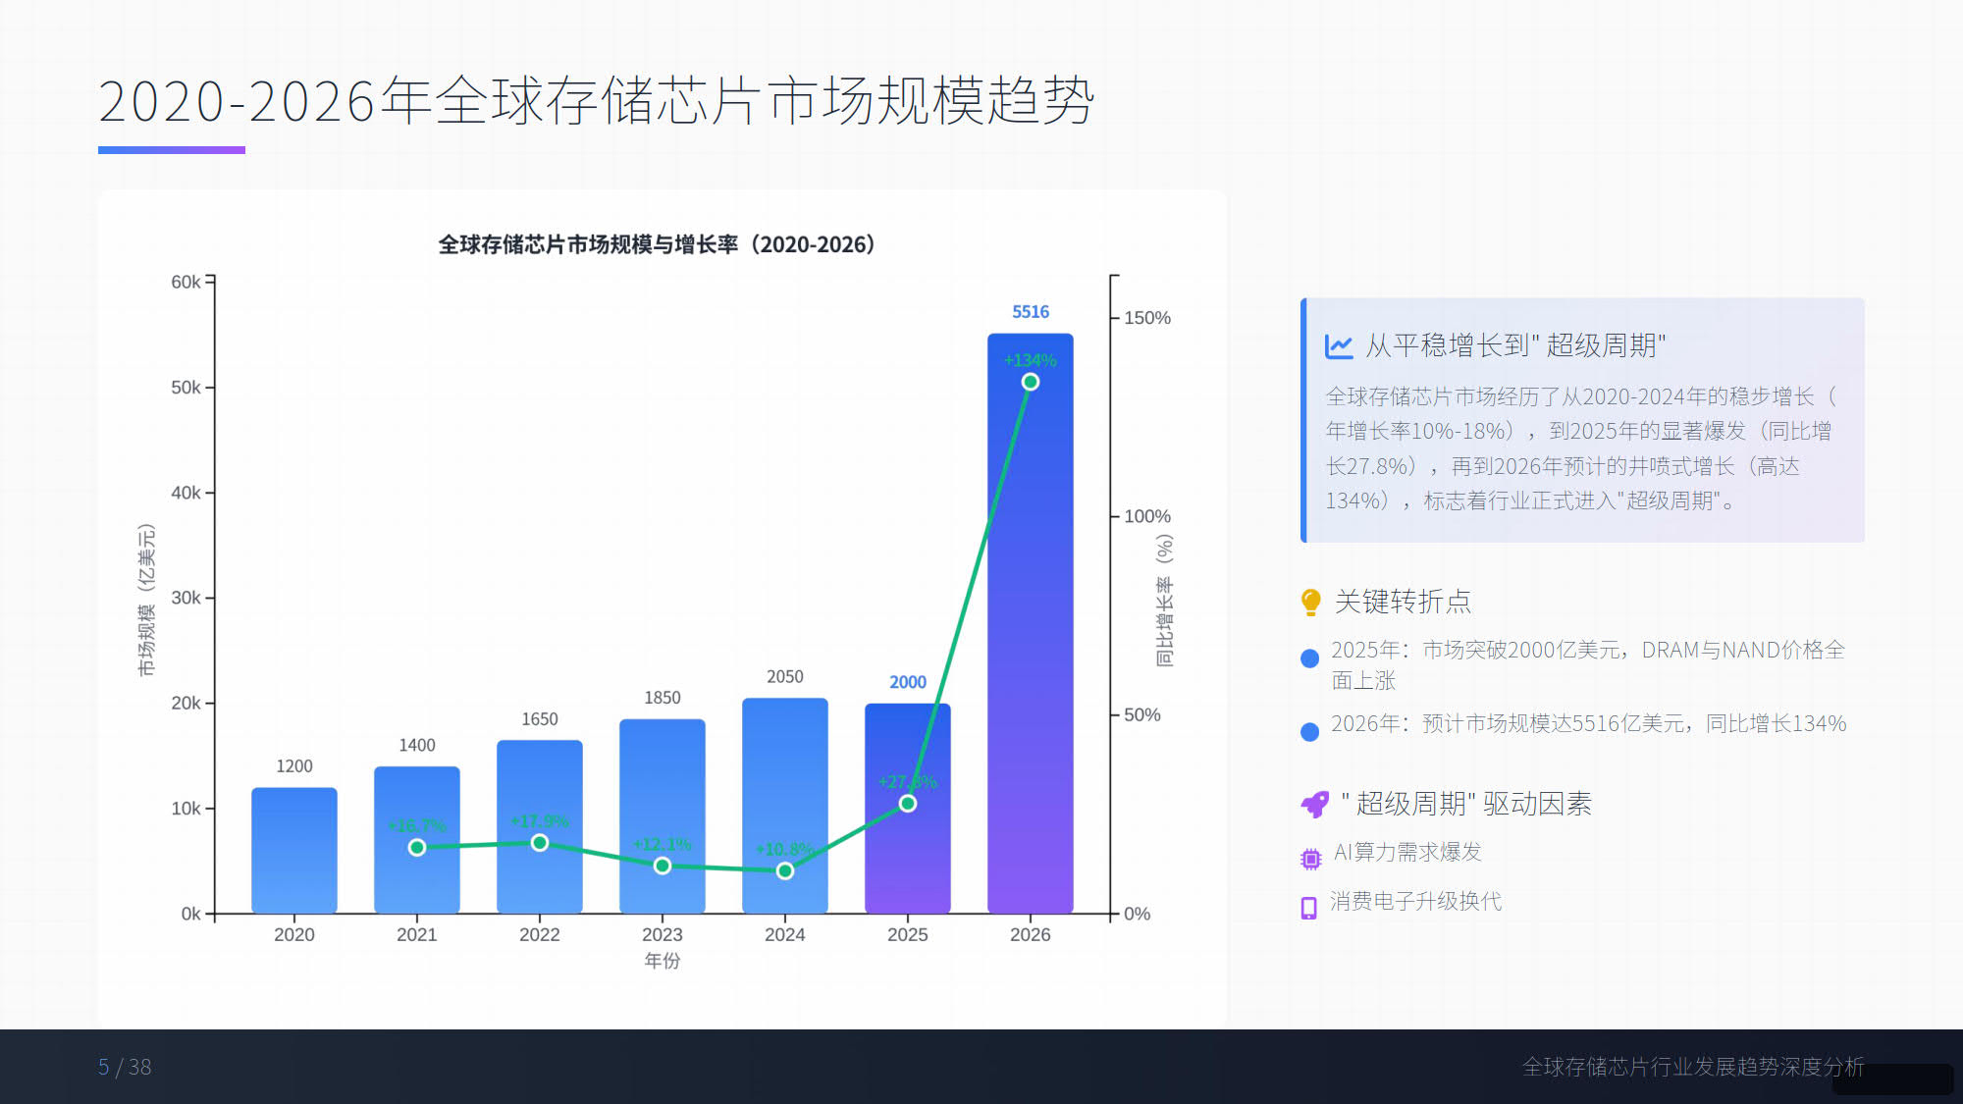Click the 2026 growth-rate data point marker
This screenshot has width=1963, height=1104.
(1030, 382)
